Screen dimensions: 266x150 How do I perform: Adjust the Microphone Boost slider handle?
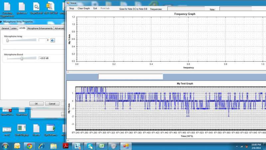pyautogui.click(x=22, y=58)
